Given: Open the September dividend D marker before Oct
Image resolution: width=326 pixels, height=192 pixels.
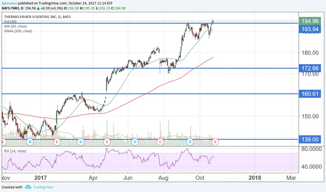Looking at the screenshot, I should (x=190, y=142).
